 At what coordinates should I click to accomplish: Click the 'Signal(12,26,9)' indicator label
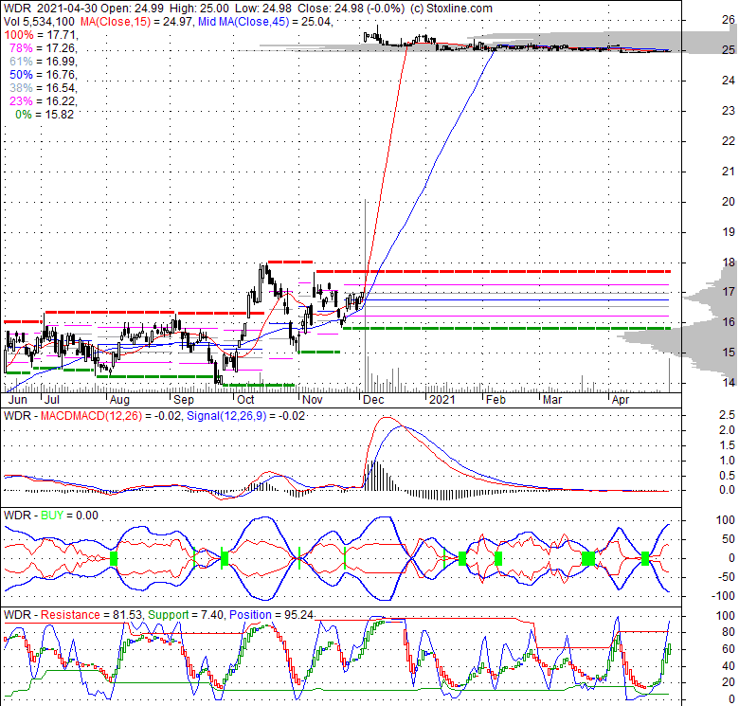(x=226, y=416)
